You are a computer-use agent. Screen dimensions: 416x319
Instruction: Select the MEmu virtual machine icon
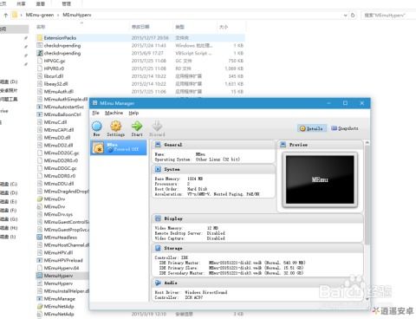tap(98, 148)
